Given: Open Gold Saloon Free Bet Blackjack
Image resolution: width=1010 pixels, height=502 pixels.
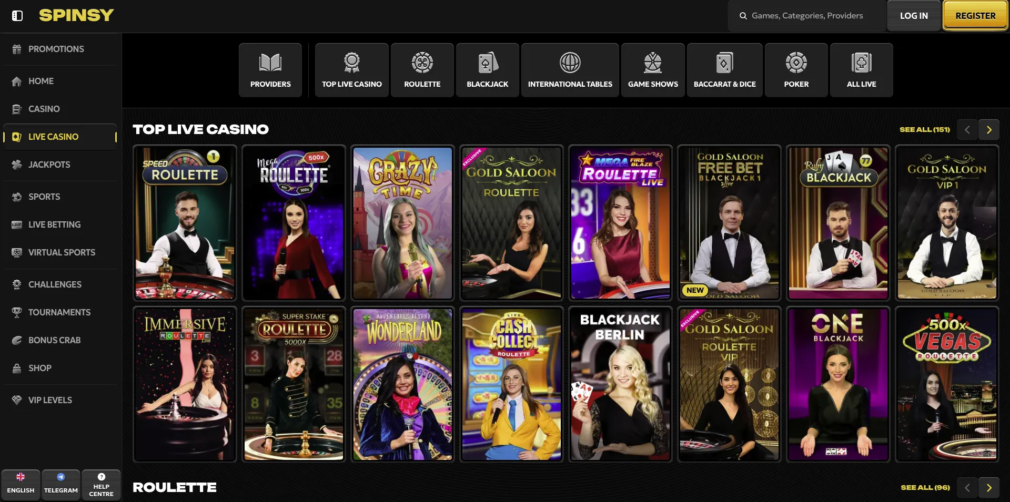Looking at the screenshot, I should pos(729,223).
